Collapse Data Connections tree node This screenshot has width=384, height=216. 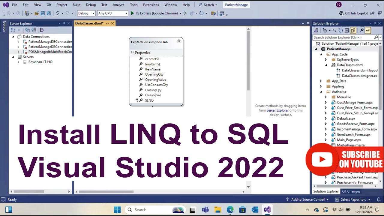(x=13, y=37)
